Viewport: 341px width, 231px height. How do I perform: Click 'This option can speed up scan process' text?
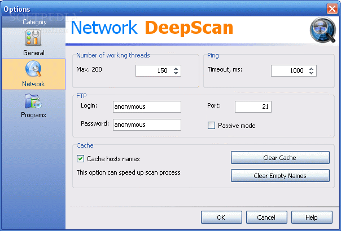[128, 172]
